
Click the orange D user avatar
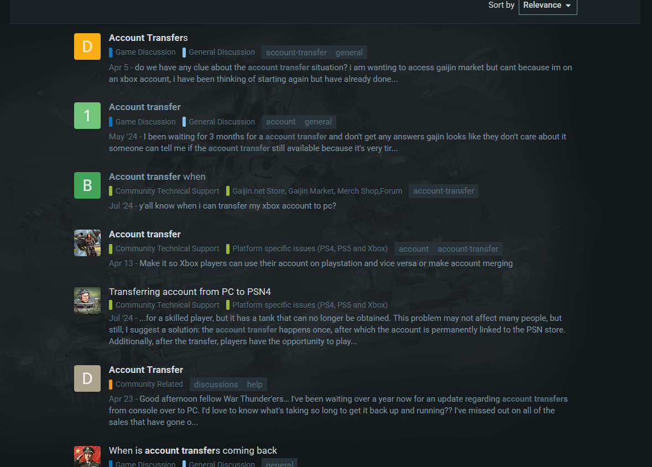tap(87, 46)
